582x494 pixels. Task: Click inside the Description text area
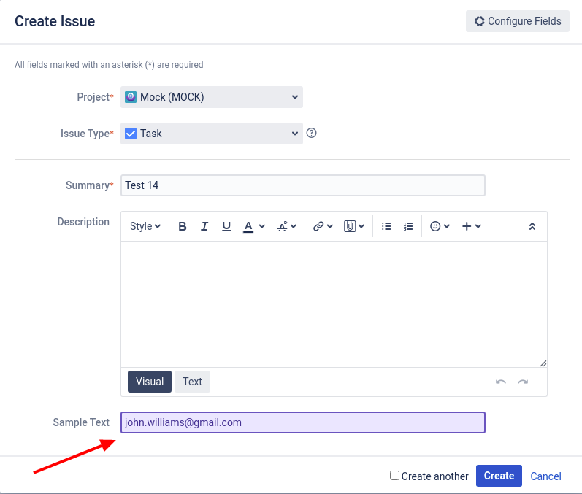coord(334,304)
